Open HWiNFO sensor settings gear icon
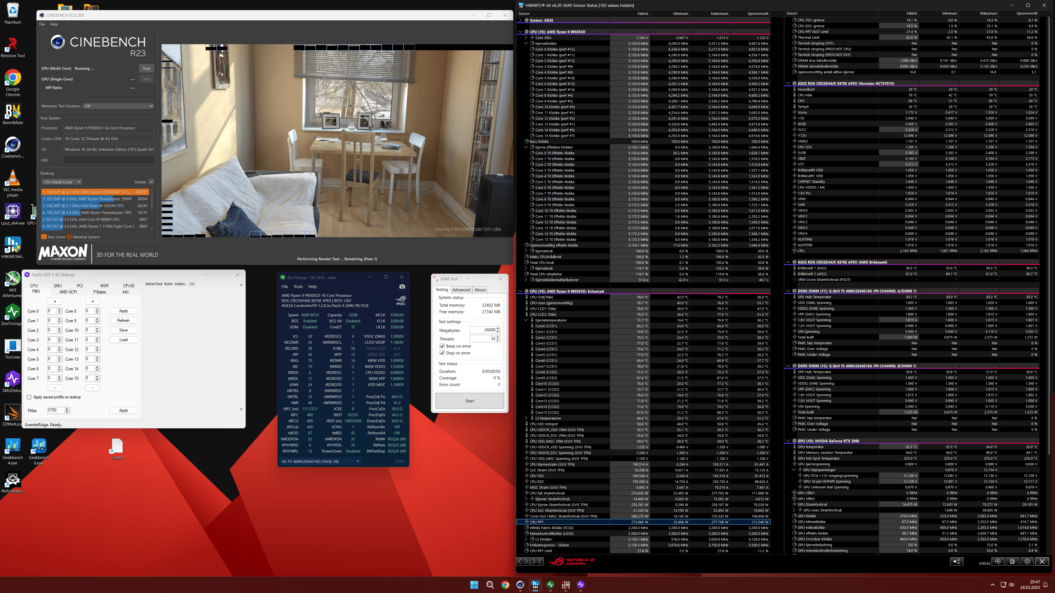 click(1027, 561)
